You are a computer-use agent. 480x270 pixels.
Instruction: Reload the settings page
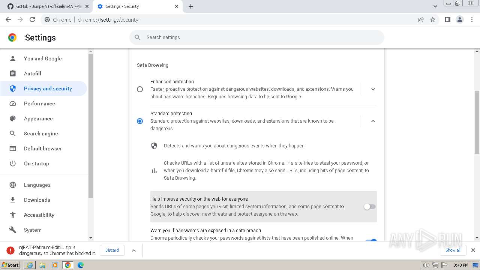pyautogui.click(x=32, y=19)
